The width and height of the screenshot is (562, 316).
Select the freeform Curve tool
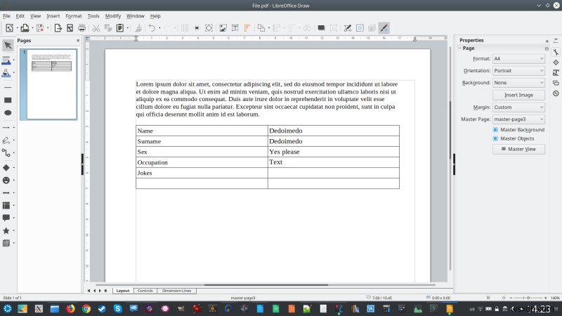pyautogui.click(x=6, y=140)
